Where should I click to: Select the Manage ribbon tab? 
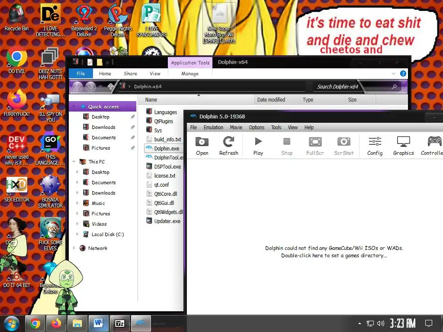pos(190,73)
